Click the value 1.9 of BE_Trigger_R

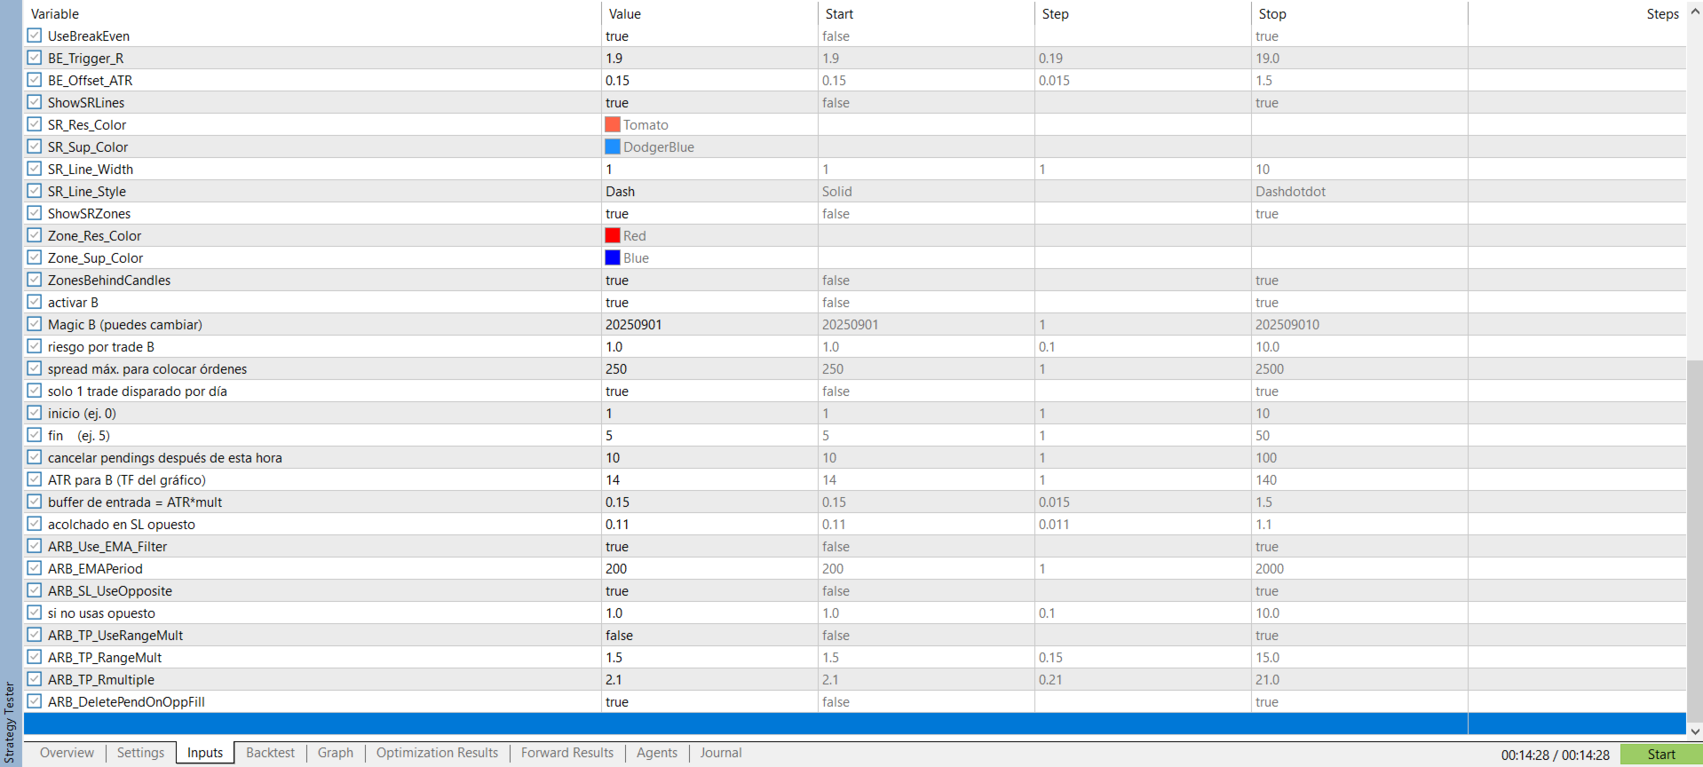[x=614, y=58]
